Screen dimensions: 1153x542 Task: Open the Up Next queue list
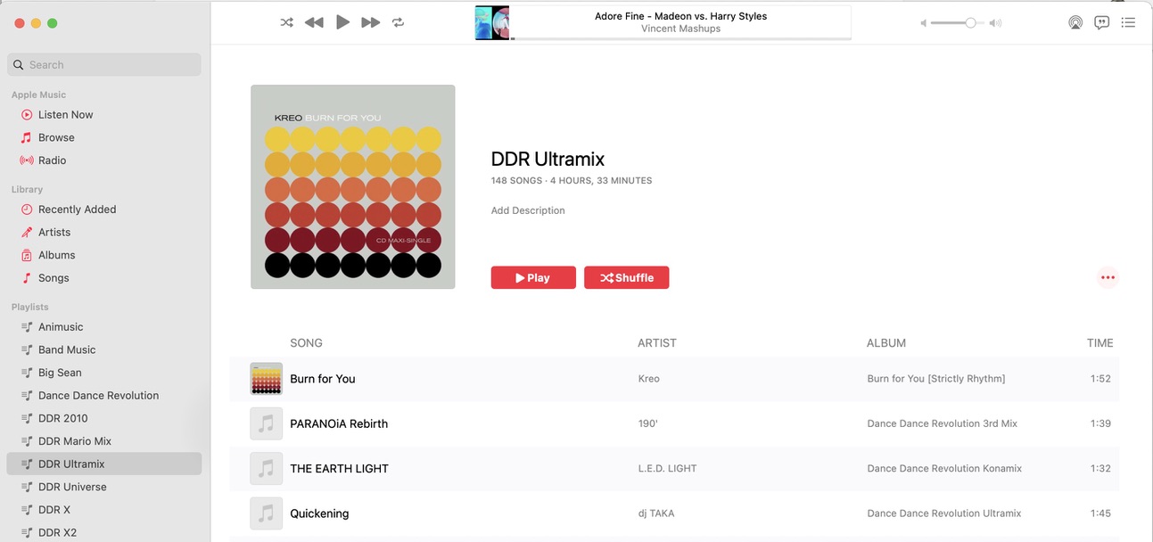tap(1128, 23)
